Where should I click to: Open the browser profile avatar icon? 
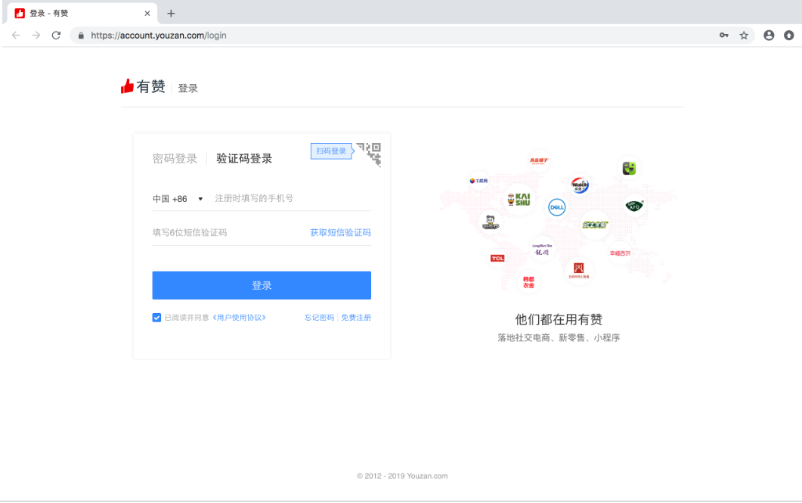[769, 36]
